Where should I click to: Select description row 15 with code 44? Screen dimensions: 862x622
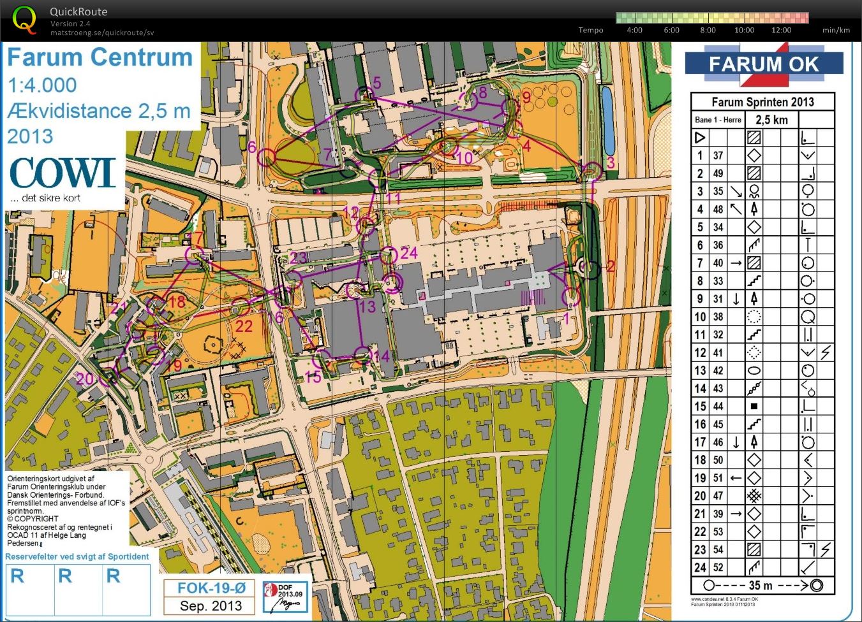click(762, 406)
